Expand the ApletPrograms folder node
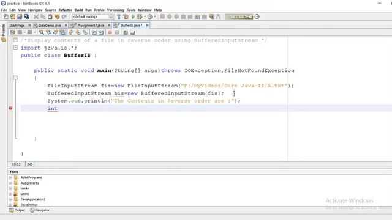The image size is (392, 220). [x=10, y=178]
